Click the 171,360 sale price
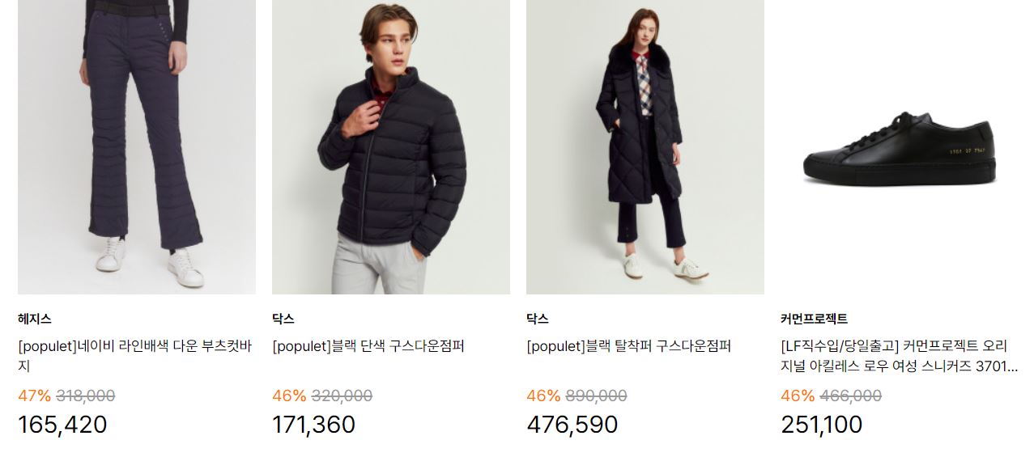 tap(313, 424)
